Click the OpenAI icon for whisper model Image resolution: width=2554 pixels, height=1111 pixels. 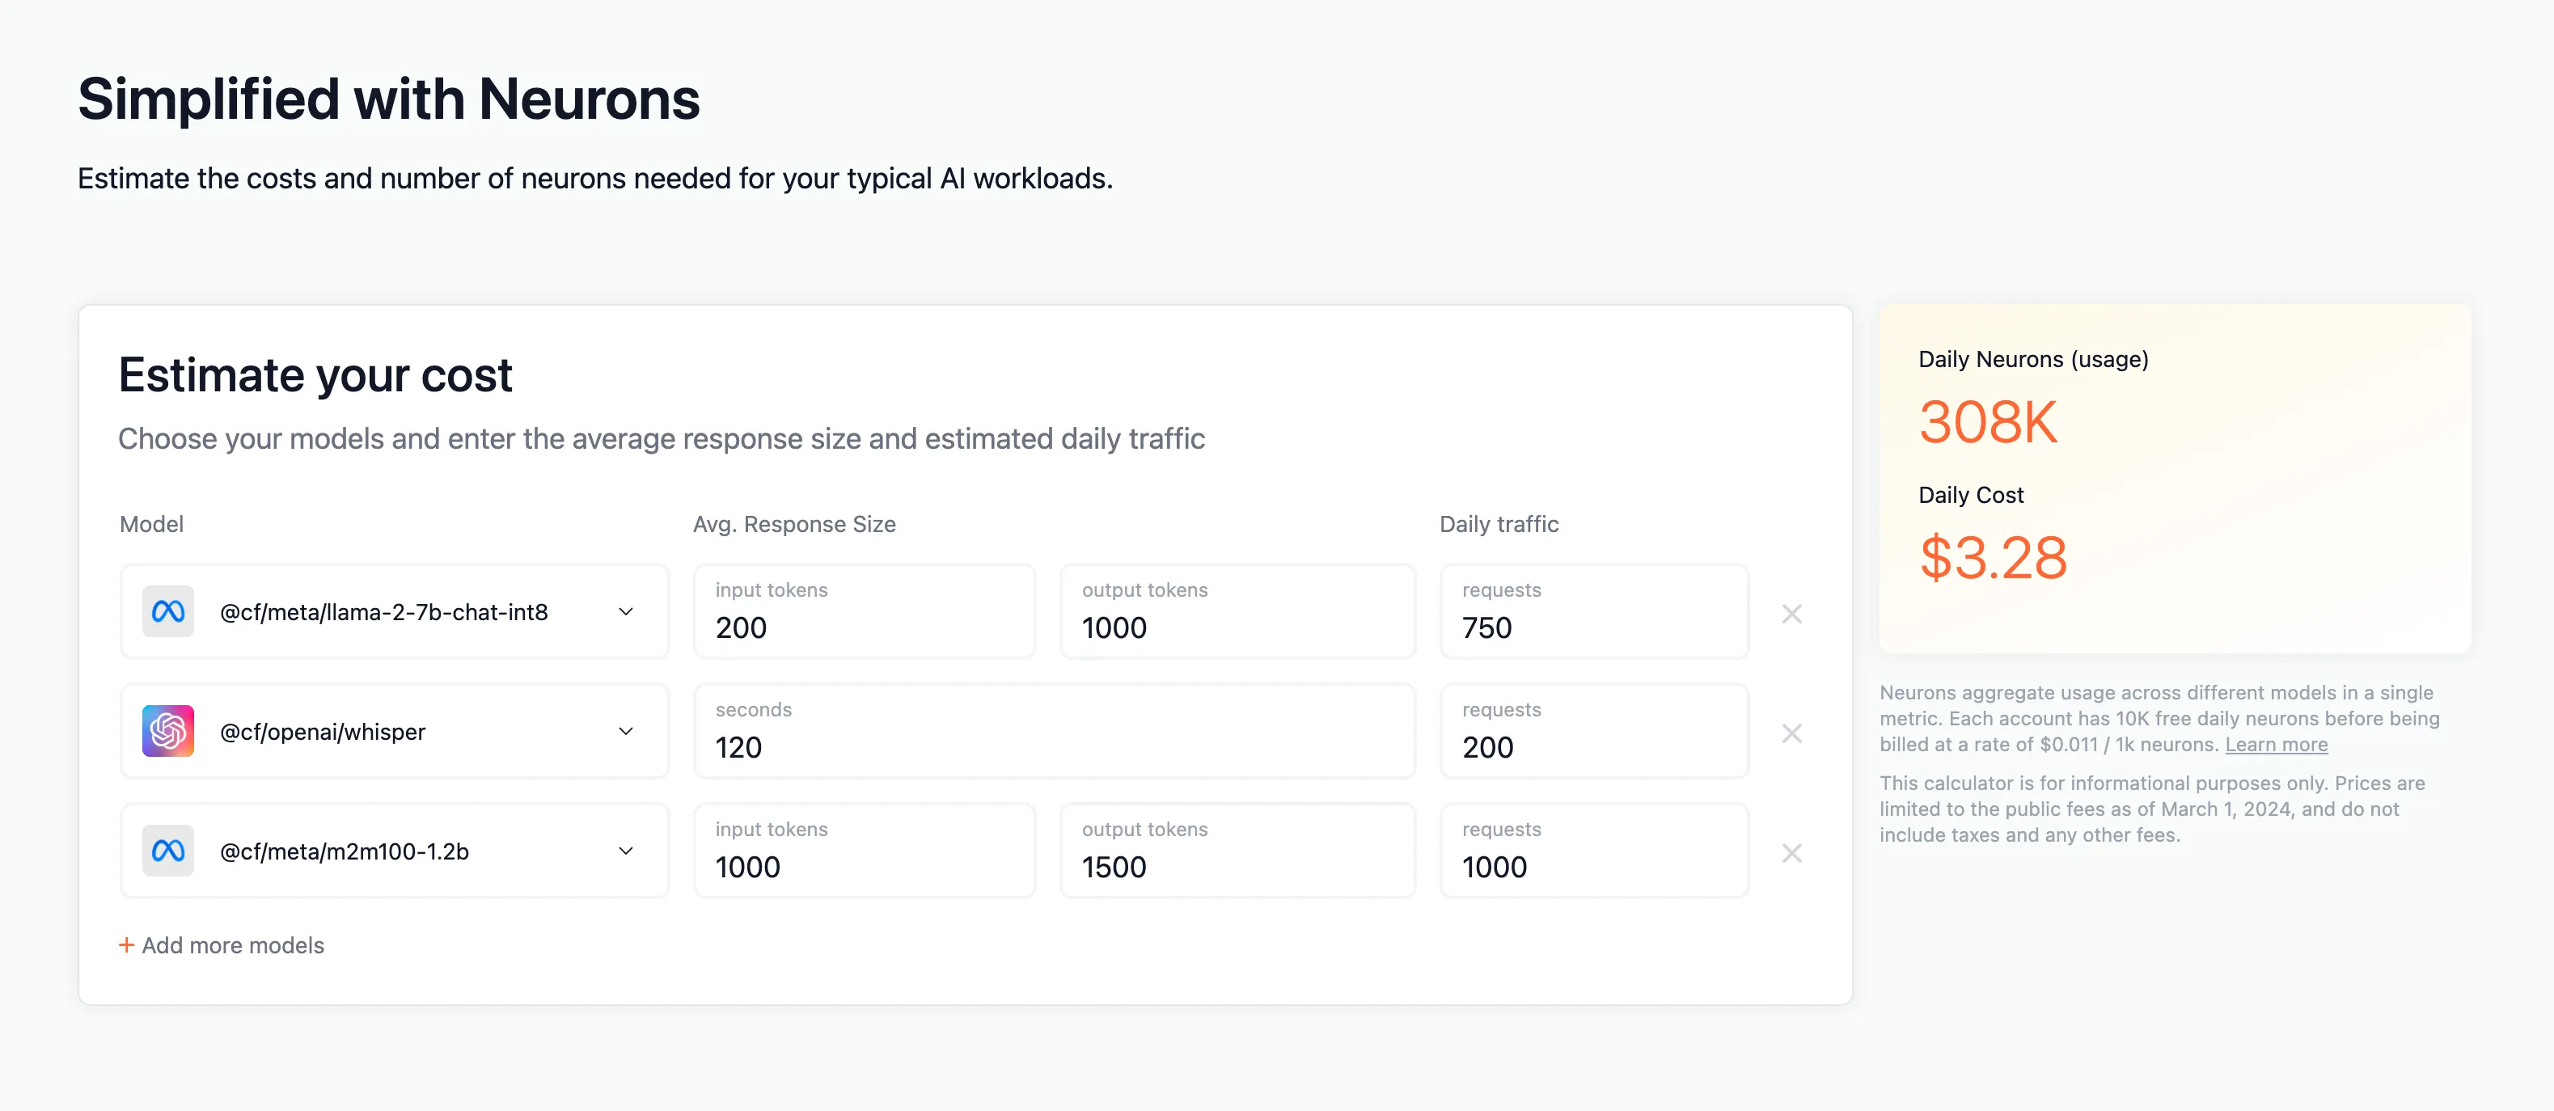click(167, 730)
